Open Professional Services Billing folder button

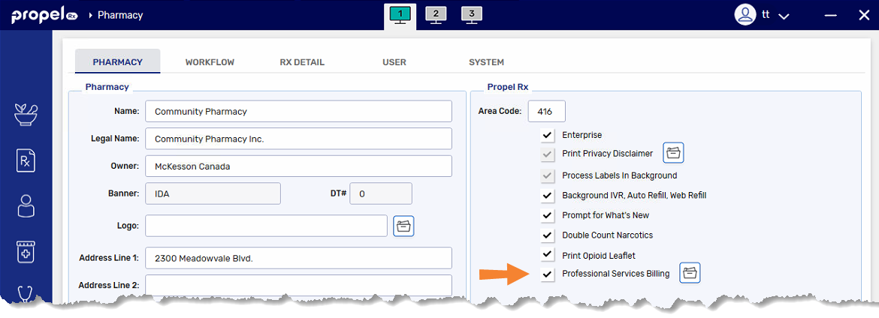pyautogui.click(x=690, y=274)
